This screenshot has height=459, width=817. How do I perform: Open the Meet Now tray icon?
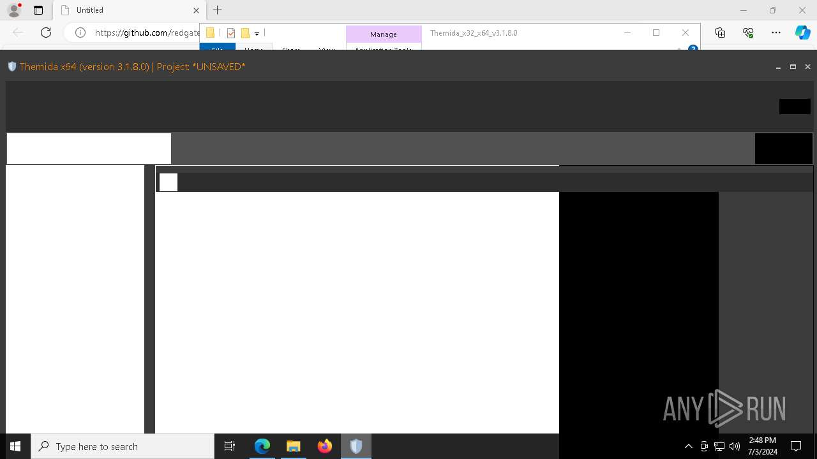pyautogui.click(x=704, y=446)
